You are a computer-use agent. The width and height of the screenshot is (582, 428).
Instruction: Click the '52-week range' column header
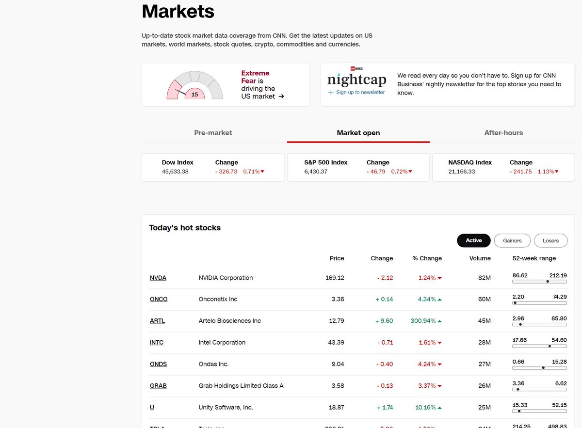(x=534, y=258)
